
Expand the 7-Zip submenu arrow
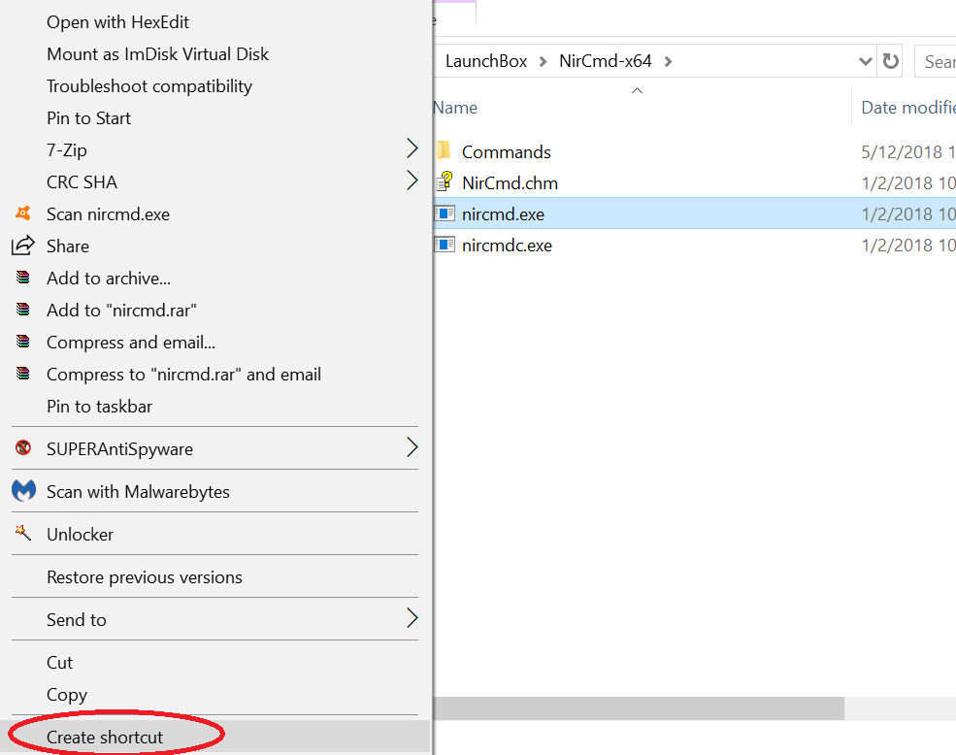412,148
